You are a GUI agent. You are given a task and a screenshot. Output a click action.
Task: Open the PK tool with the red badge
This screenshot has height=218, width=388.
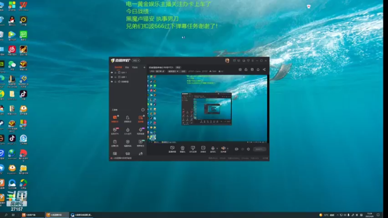click(x=115, y=131)
